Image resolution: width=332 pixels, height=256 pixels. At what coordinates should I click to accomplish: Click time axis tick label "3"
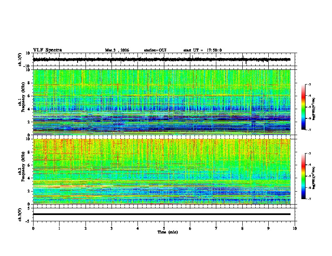point(112,228)
